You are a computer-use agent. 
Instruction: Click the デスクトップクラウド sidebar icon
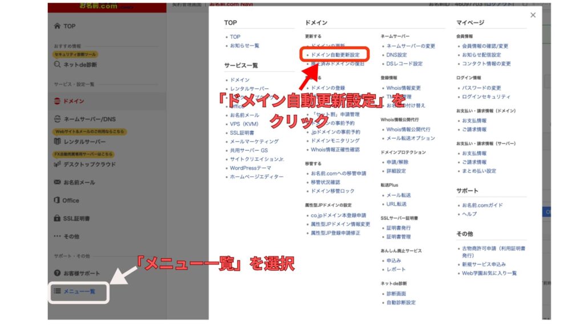[x=57, y=164]
